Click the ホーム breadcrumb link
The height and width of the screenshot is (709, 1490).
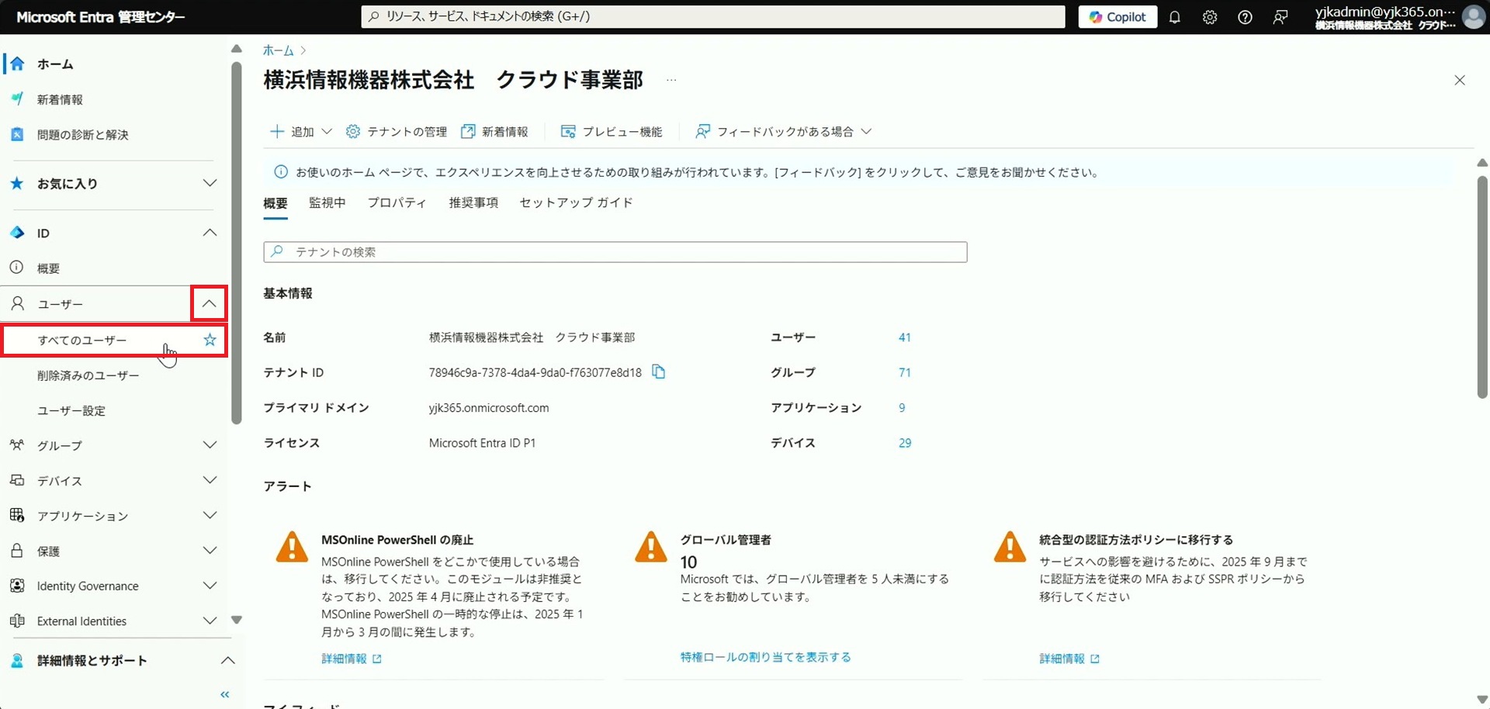coord(278,50)
